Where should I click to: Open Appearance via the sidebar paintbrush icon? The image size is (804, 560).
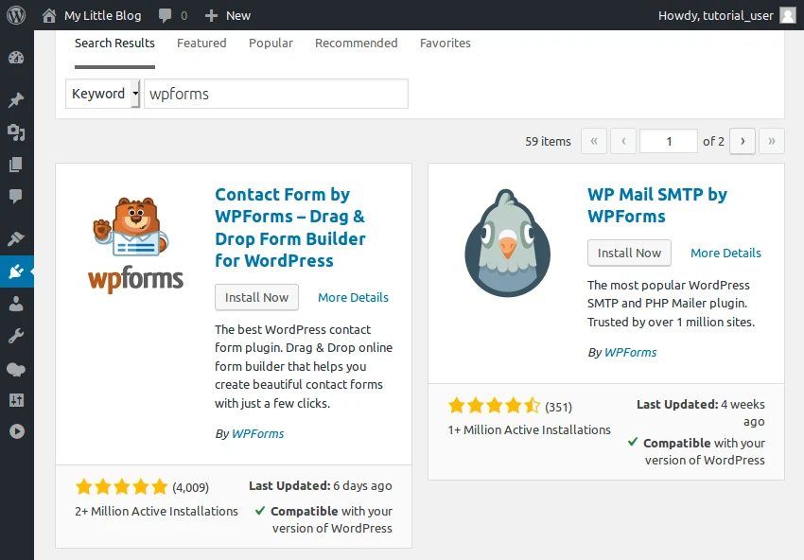pyautogui.click(x=16, y=238)
